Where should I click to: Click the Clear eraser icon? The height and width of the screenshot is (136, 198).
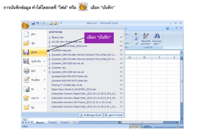136,43
